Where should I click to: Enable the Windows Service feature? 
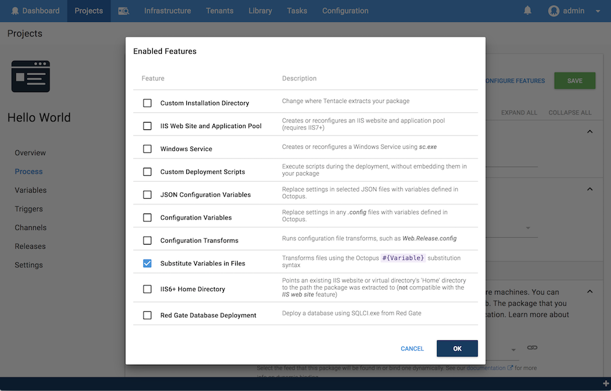[x=147, y=148]
